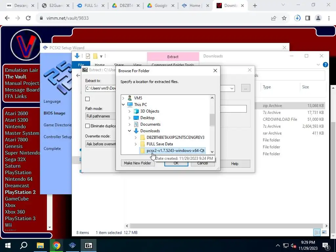Open network status tray icon
Viewport: 336px width, 252px height.
[x=286, y=246]
